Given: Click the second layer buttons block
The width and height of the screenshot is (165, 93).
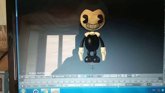Looking at the screenshot, I should [x=113, y=76].
